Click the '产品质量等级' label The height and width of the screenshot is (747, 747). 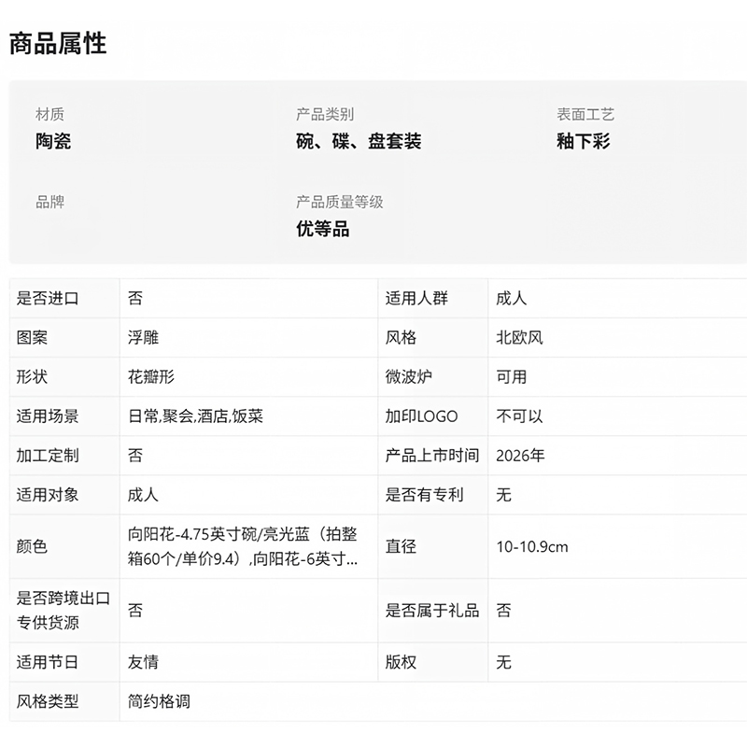[x=339, y=202]
